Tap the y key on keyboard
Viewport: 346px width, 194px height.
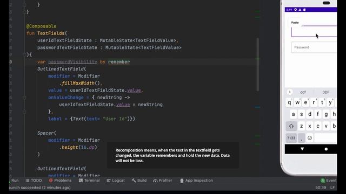pyautogui.click(x=330, y=102)
